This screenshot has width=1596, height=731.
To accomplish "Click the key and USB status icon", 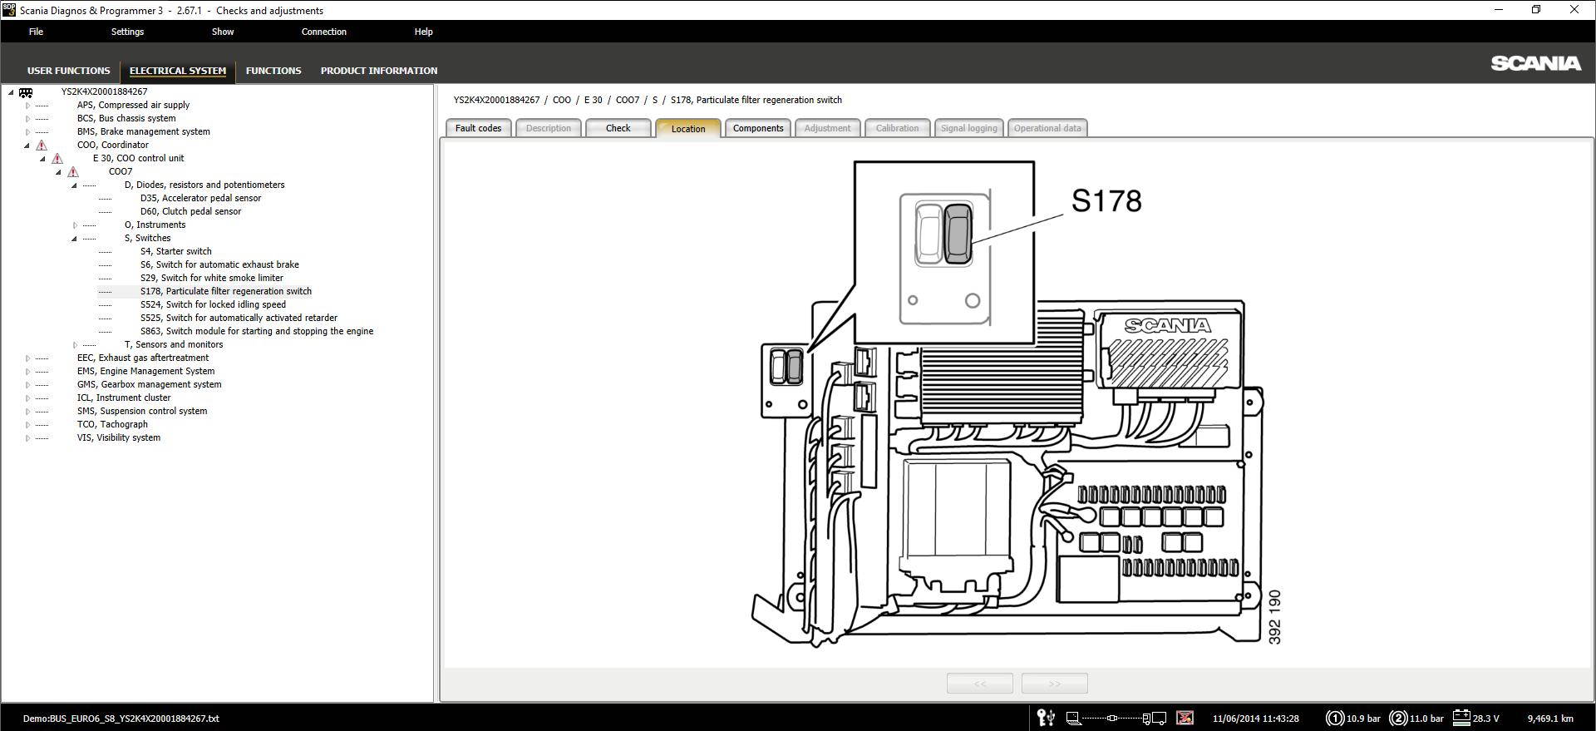I will 1046,718.
